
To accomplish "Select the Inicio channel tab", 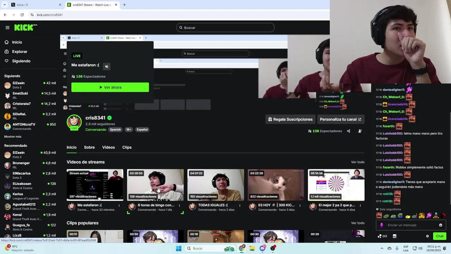I will (72, 147).
